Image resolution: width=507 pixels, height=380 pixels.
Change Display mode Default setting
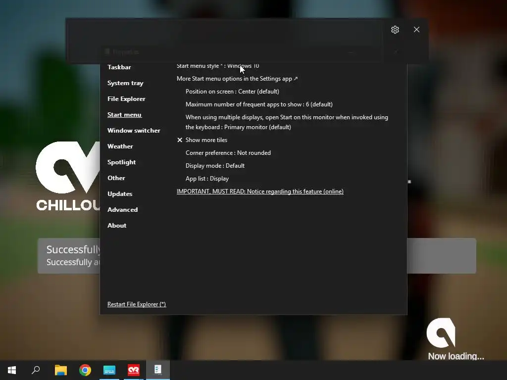click(215, 166)
